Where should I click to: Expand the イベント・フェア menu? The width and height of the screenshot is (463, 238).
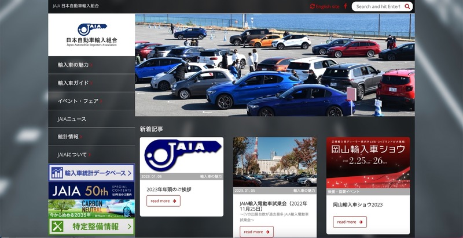tap(78, 101)
